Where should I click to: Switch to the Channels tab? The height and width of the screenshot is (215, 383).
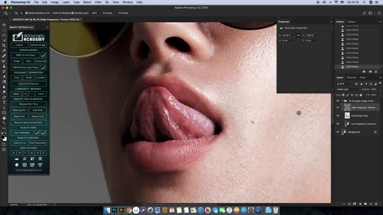click(351, 78)
